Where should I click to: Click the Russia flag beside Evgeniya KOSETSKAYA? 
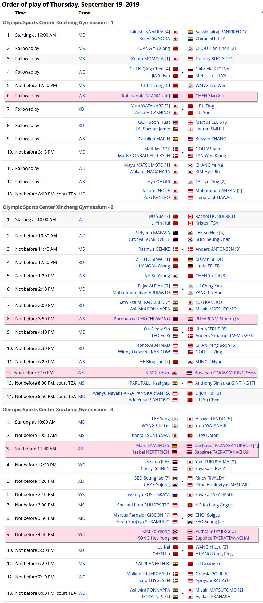click(175, 495)
